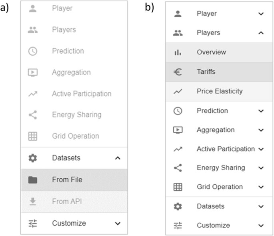
Task: Click the bar chart icon beside Overview
Action: 178,52
